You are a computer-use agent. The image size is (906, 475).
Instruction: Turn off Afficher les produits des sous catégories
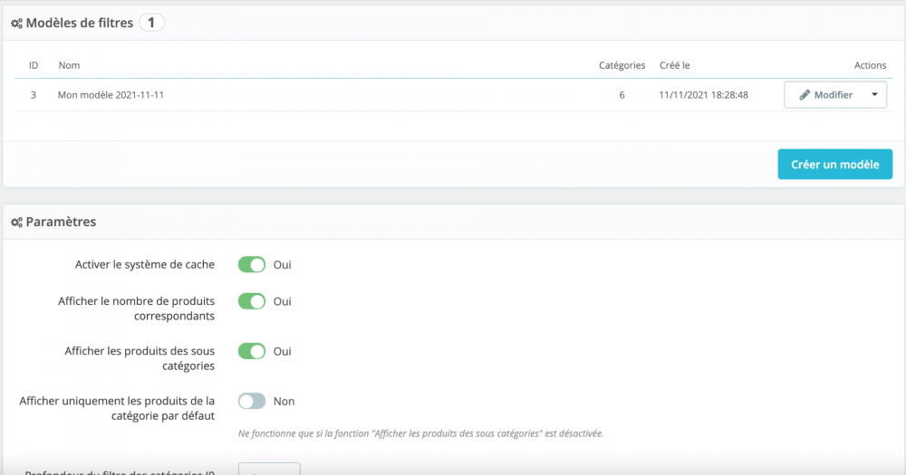252,351
